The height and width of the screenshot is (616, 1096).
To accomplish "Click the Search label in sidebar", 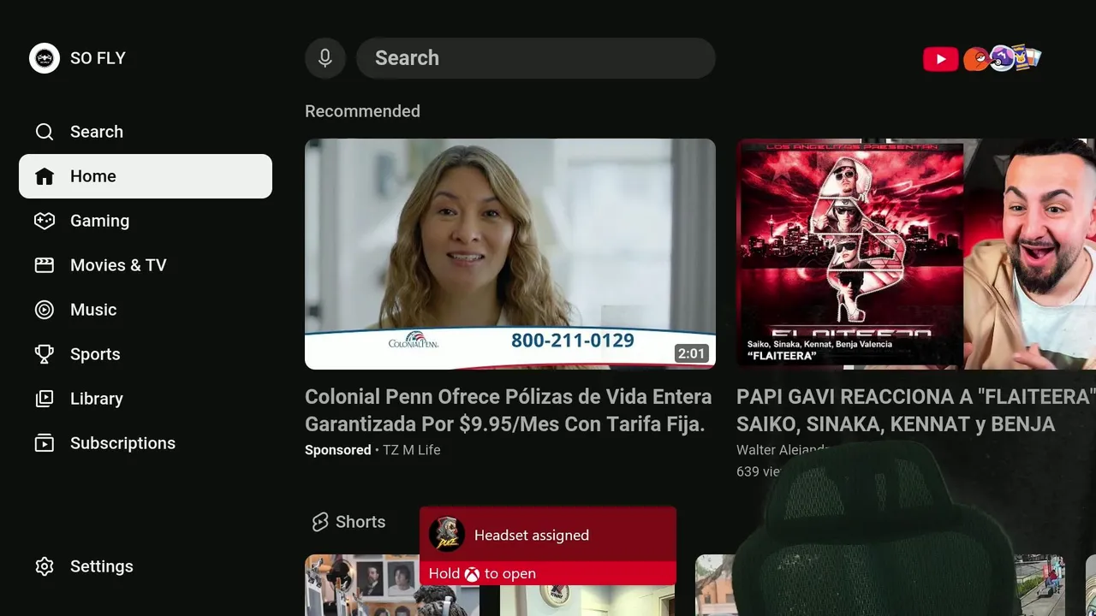I will (x=97, y=132).
